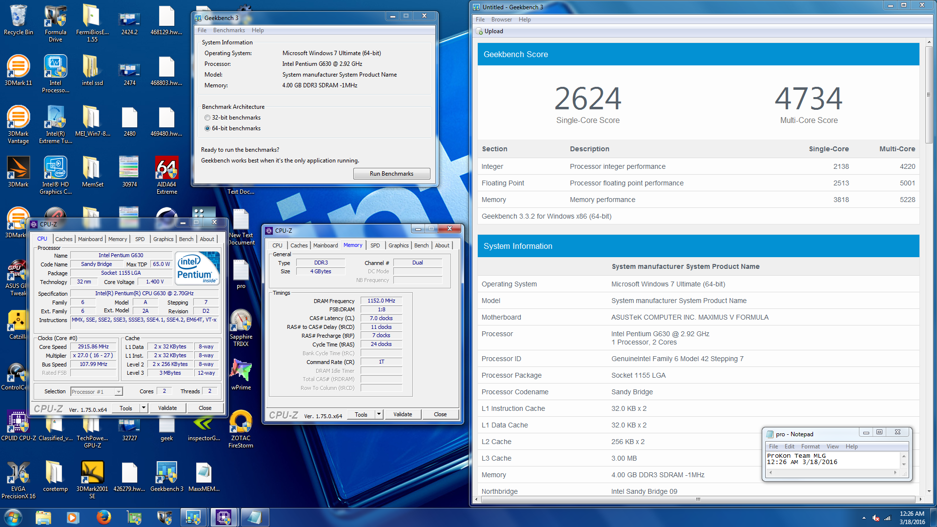
Task: Click the 4734 Multi-Core Score value
Action: click(x=809, y=99)
